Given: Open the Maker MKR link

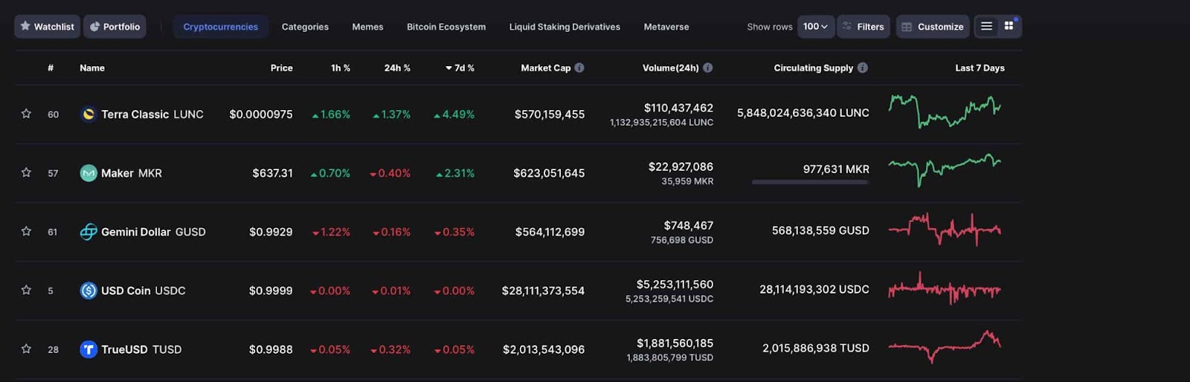Looking at the screenshot, I should coord(132,172).
